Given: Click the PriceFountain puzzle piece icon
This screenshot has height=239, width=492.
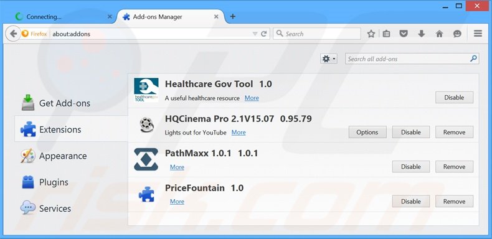Looking at the screenshot, I should [x=146, y=194].
